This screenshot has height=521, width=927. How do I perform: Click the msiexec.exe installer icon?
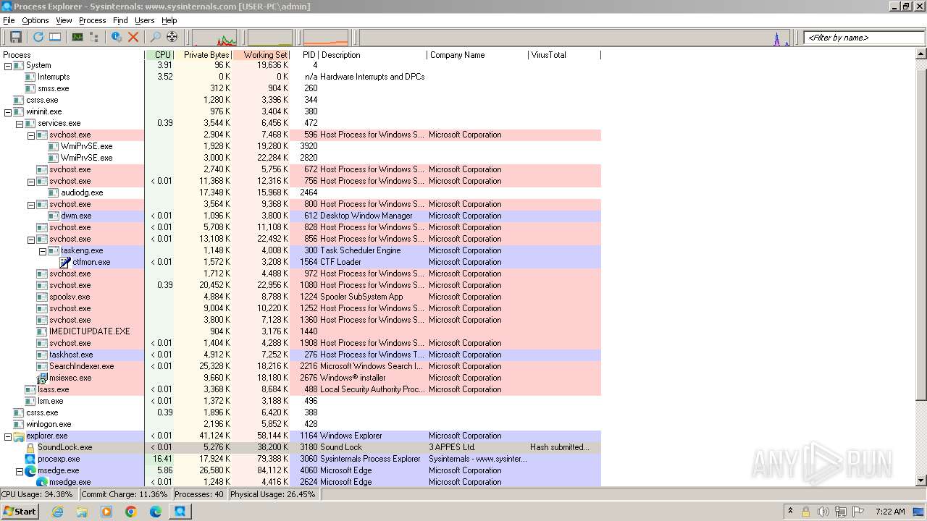42,378
